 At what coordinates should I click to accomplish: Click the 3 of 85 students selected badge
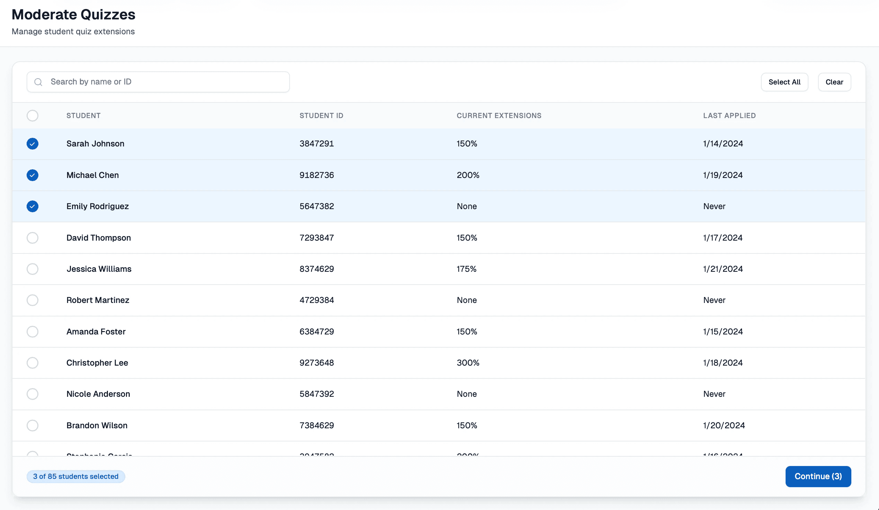tap(76, 476)
